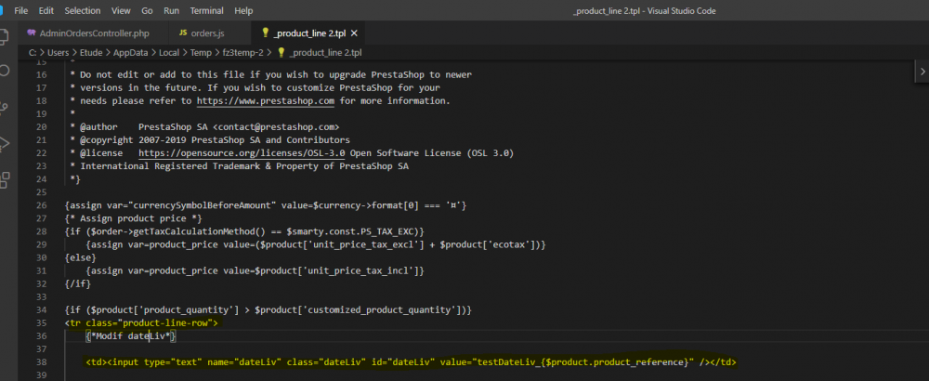Expand the Local breadcrumb segment
929x381 pixels.
point(169,53)
